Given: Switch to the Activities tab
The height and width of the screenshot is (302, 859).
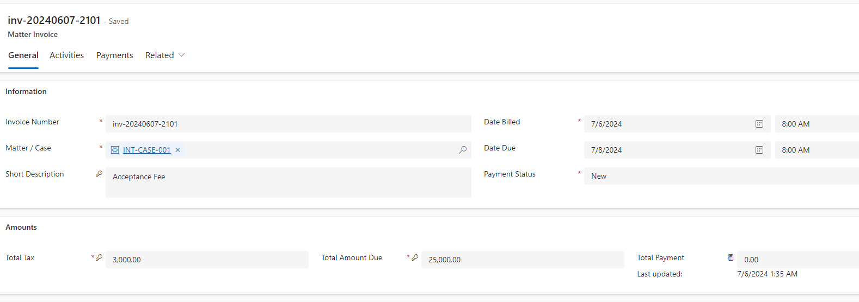Looking at the screenshot, I should coord(66,55).
